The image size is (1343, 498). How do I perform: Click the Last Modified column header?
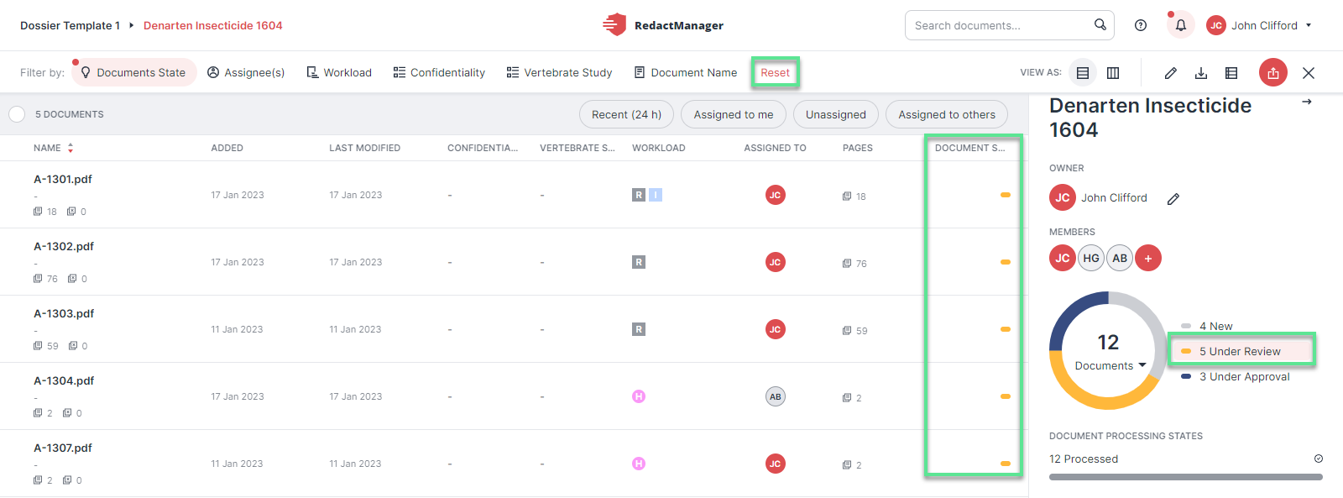(x=365, y=148)
